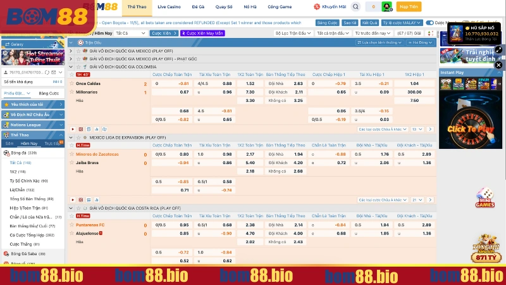This screenshot has width=506, height=285.
Task: Collapse the Giải Vô Địch Quốc Gia Colombia league
Action: pyautogui.click(x=71, y=67)
